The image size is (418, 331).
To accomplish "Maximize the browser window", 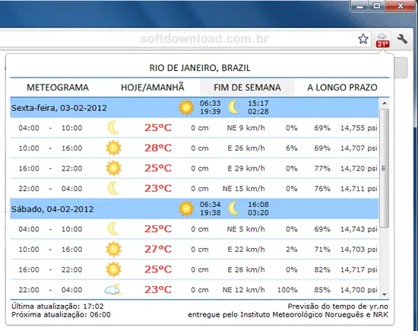I will point(376,6).
